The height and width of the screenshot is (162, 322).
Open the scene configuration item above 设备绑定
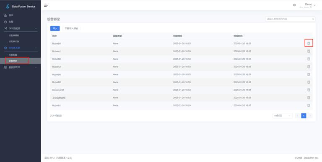pos(13,55)
